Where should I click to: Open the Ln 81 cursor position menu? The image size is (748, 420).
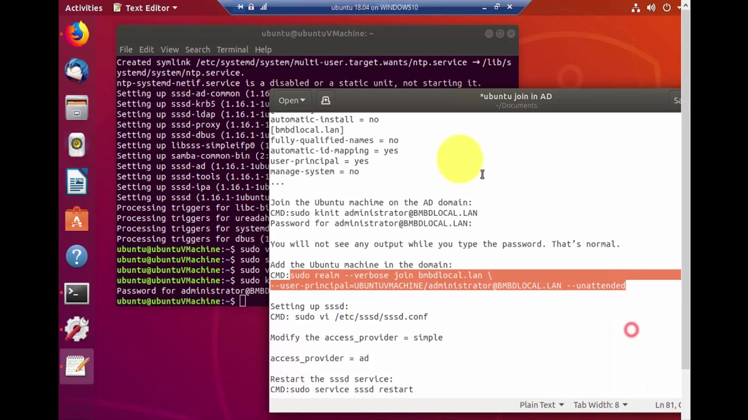(x=668, y=405)
